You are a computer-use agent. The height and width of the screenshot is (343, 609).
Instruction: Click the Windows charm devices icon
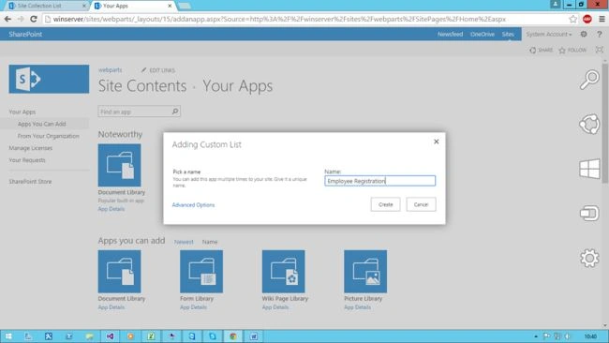click(x=589, y=214)
